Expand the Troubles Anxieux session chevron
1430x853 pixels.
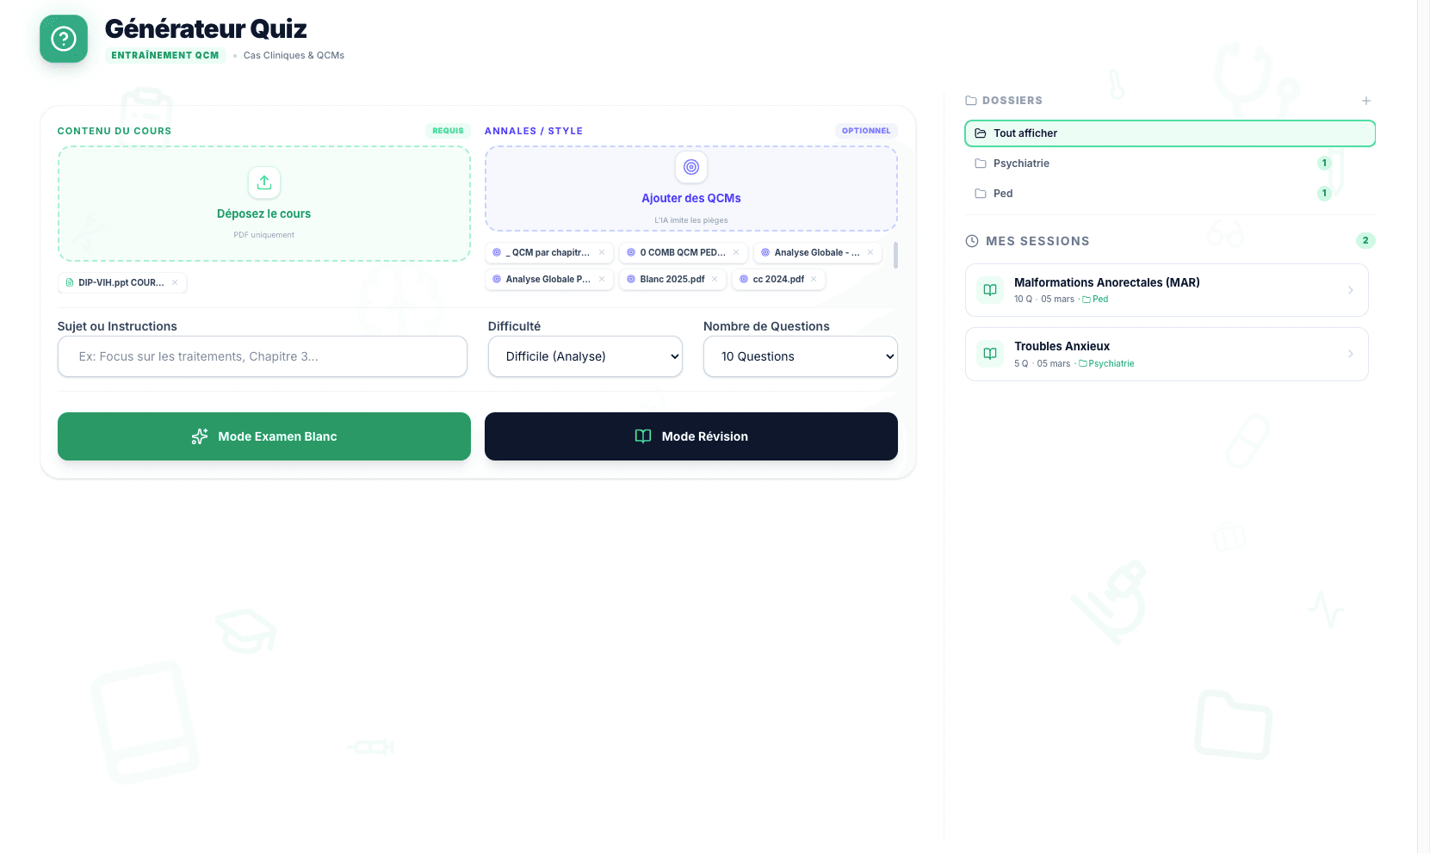click(1350, 354)
